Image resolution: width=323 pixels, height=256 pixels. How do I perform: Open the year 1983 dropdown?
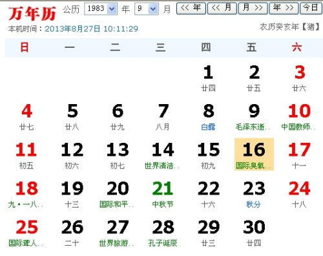[101, 9]
